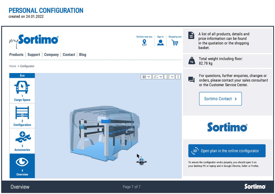The width and height of the screenshot is (275, 194).
Task: Click the '82.78 kg' weight value
Action: (x=205, y=63)
